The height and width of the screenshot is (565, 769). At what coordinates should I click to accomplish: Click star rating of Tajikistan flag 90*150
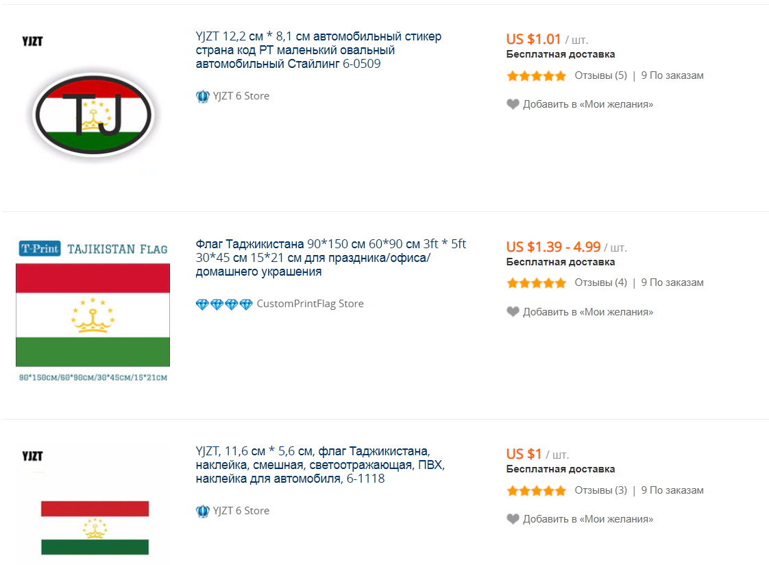(x=537, y=283)
